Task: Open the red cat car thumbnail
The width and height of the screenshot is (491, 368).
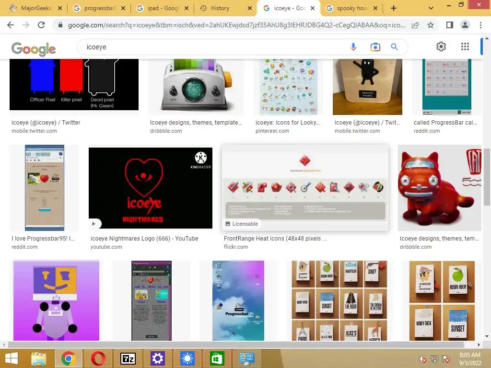Action: coord(440,188)
